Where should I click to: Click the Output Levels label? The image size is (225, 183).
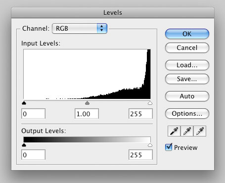(44, 131)
